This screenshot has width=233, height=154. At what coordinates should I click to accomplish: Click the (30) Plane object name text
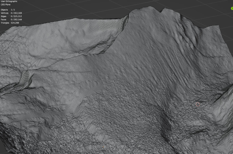[x=6, y=5]
